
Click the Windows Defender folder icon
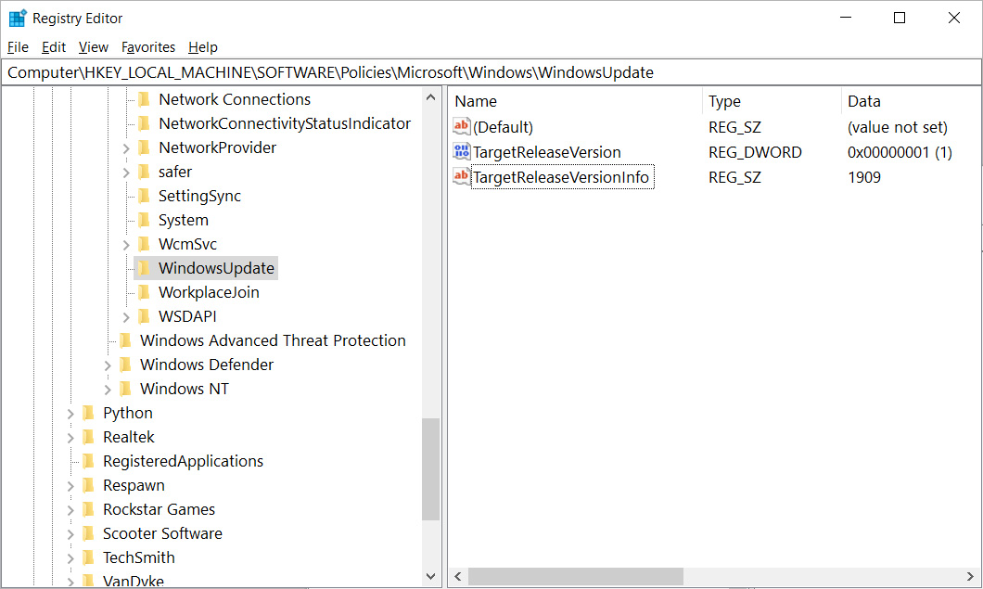pyautogui.click(x=125, y=365)
